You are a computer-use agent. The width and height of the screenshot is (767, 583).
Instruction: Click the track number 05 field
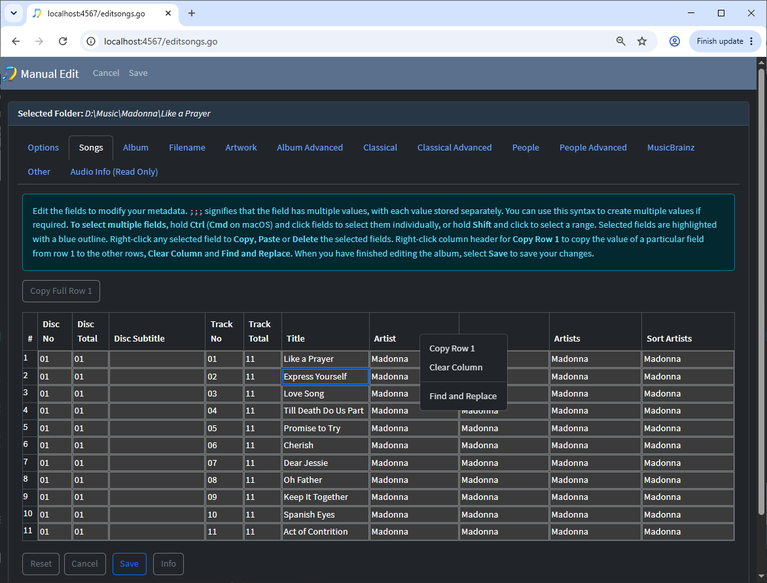224,429
